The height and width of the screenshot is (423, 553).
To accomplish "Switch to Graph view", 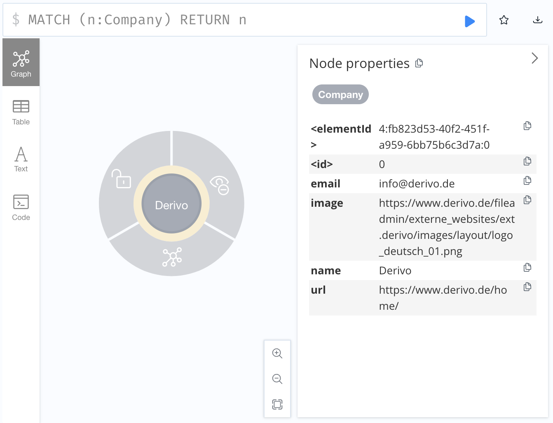I will click(x=21, y=63).
